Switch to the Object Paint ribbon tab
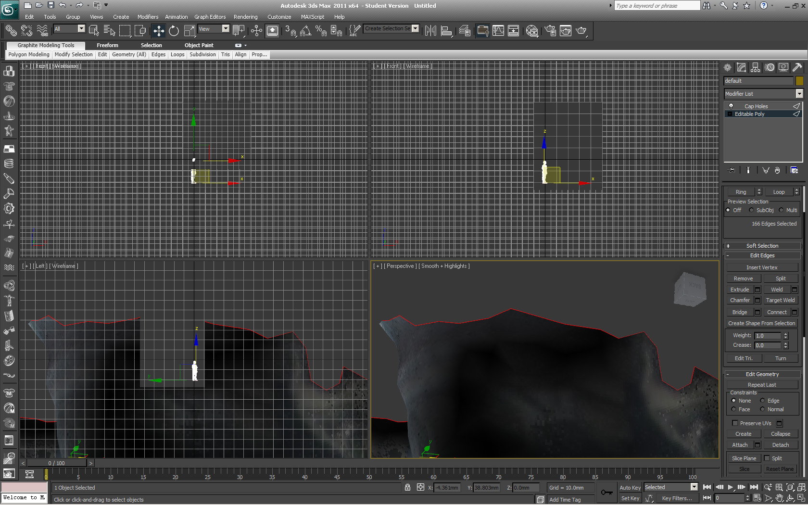Viewport: 808px width, 505px height. [199, 45]
